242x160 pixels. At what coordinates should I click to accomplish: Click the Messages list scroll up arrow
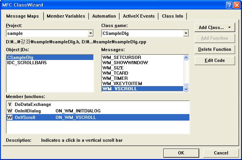click(186, 58)
